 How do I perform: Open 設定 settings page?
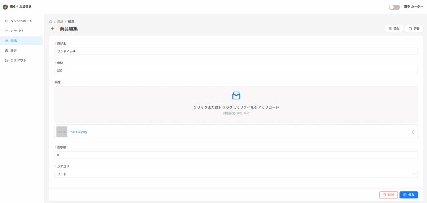coord(14,50)
